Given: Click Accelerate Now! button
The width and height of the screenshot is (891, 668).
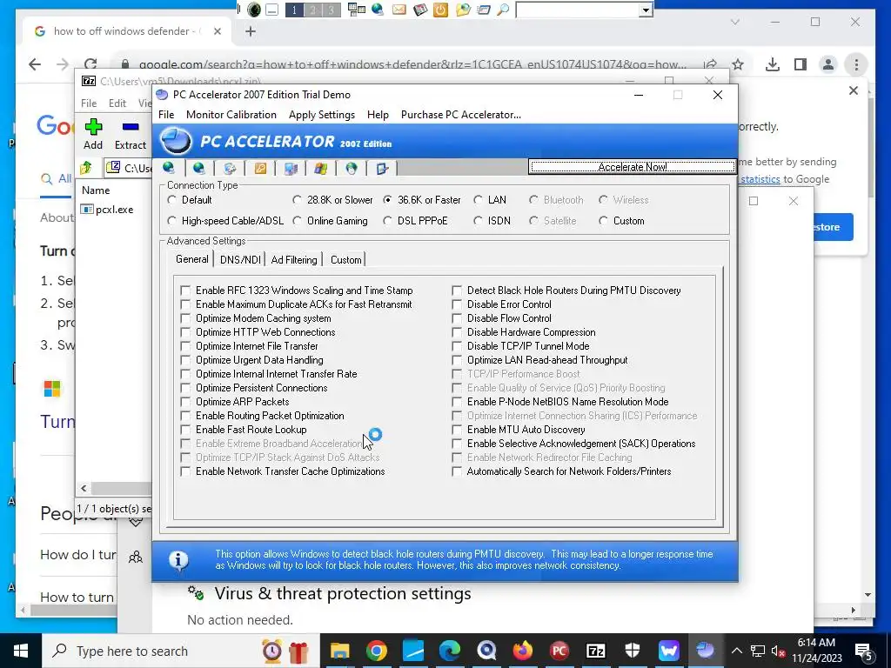Looking at the screenshot, I should coord(633,166).
